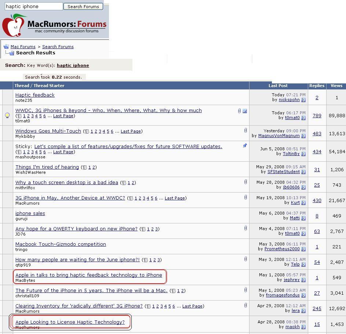The width and height of the screenshot is (346, 334).
Task: Open How many people are waiting June iphone thread
Action: [77, 260]
